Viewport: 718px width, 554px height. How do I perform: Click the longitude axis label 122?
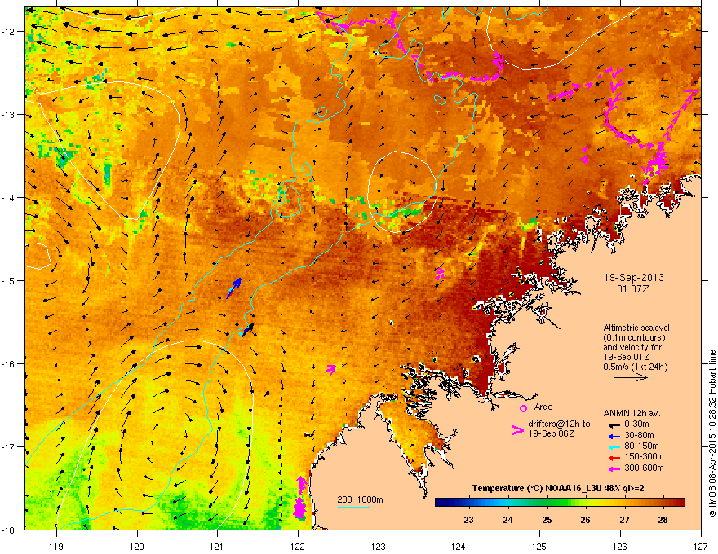click(x=298, y=546)
